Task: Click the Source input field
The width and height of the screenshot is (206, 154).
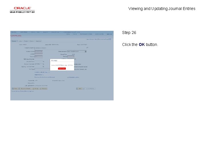Action: point(39,56)
